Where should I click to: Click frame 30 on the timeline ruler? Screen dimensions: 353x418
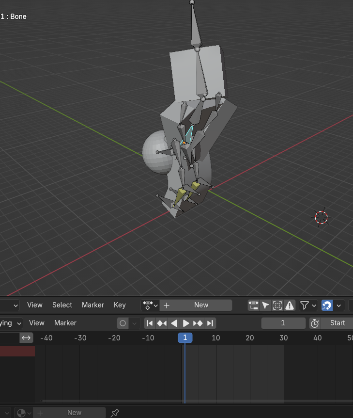tap(284, 338)
